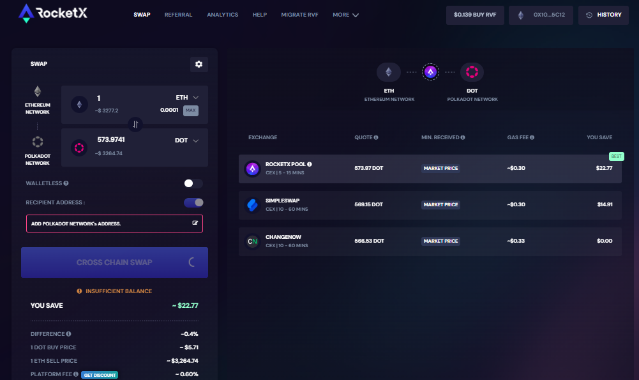Click ETH icon in route diagram
The image size is (639, 380).
[389, 72]
